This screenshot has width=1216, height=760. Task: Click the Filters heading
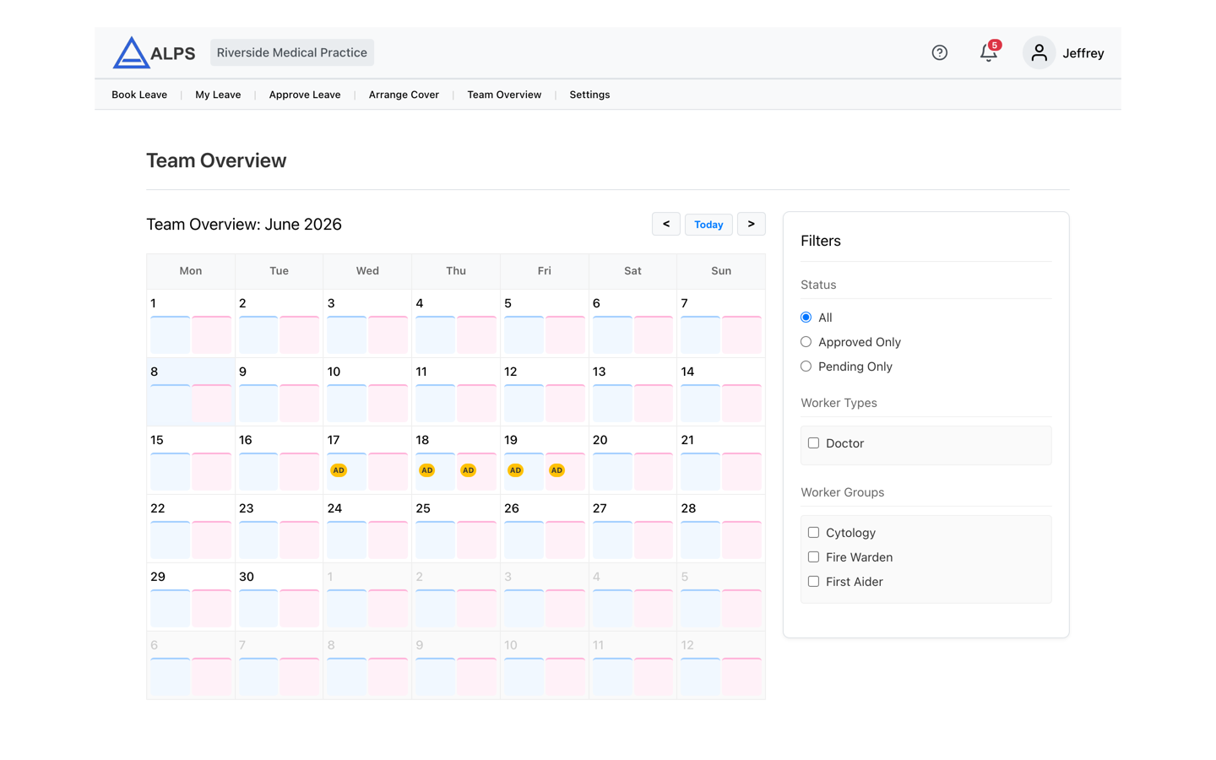tap(821, 241)
